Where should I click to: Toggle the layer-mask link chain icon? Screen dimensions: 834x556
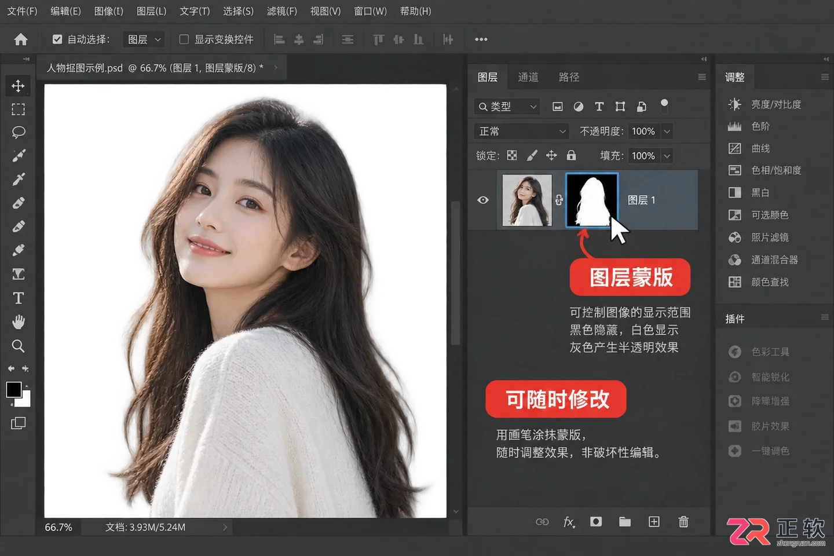click(559, 200)
